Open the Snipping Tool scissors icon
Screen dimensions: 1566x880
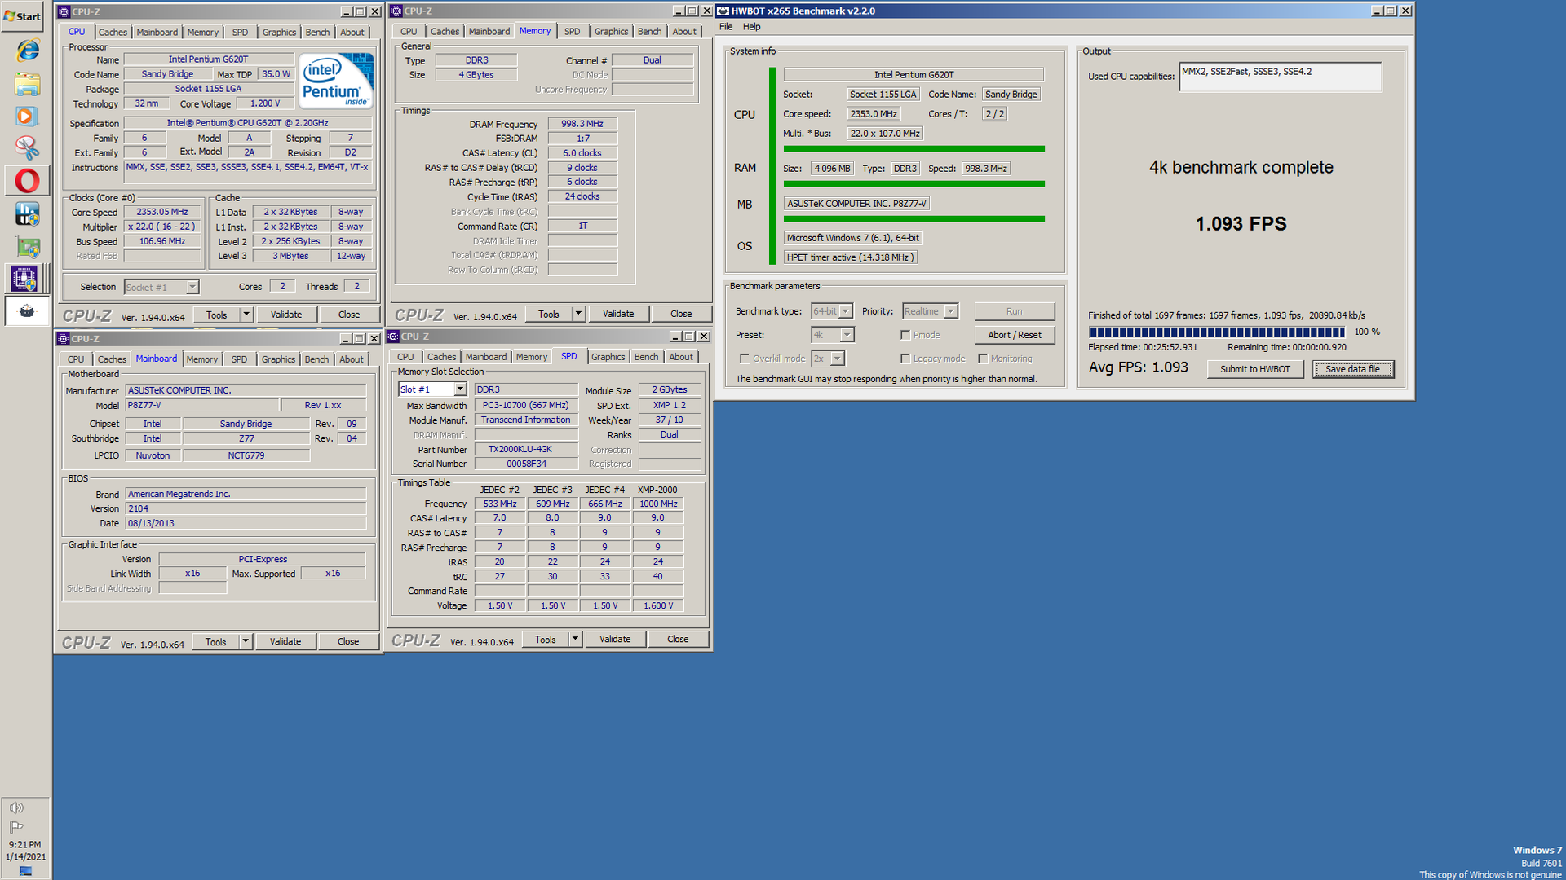tap(27, 148)
